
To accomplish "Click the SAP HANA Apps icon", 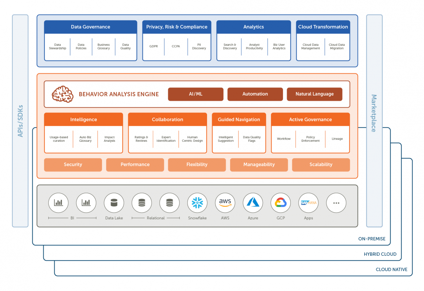I will (x=308, y=203).
